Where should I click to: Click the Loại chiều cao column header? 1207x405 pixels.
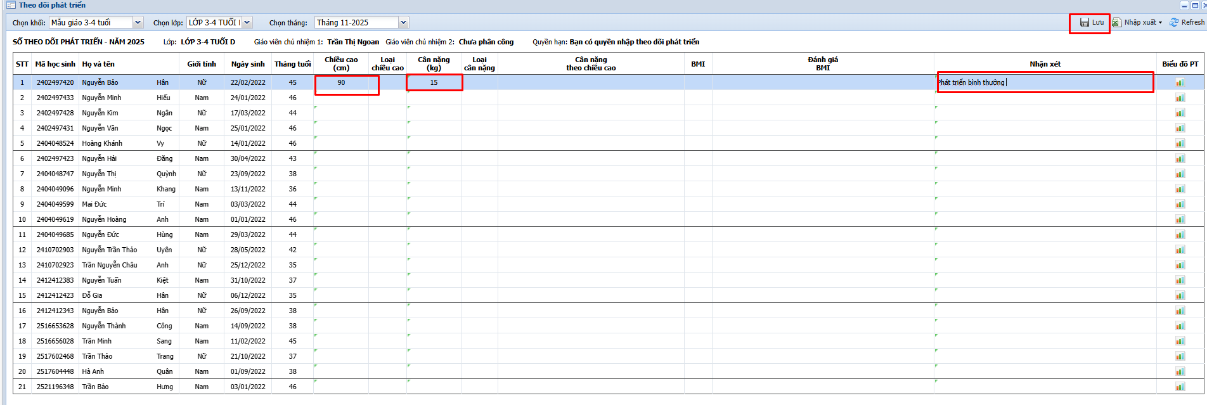click(x=387, y=63)
